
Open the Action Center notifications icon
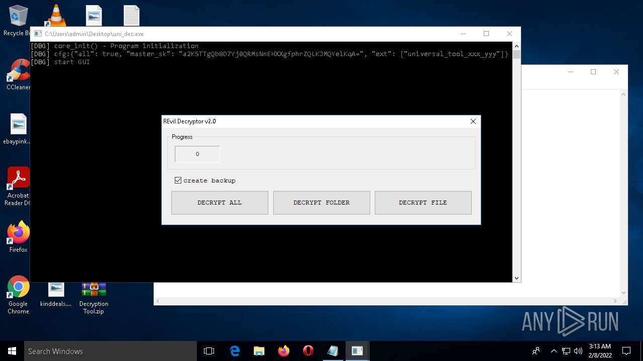(626, 351)
